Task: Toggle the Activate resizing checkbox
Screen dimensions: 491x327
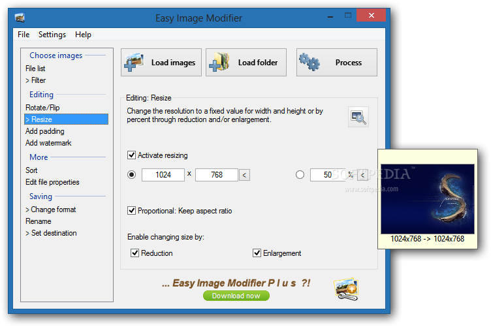Action: pyautogui.click(x=131, y=155)
